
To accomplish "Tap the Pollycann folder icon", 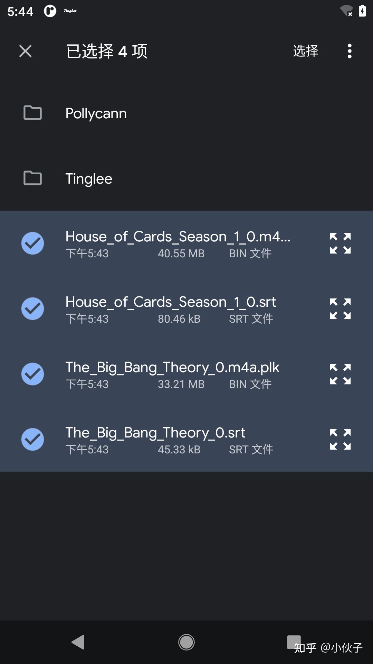I will (x=32, y=113).
